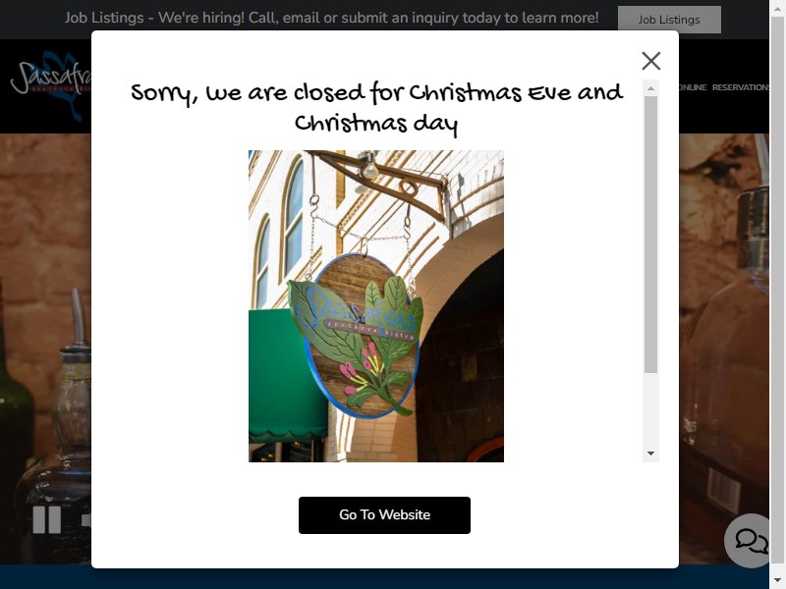Click the Go To Website button
Image resolution: width=786 pixels, height=589 pixels.
pyautogui.click(x=384, y=514)
